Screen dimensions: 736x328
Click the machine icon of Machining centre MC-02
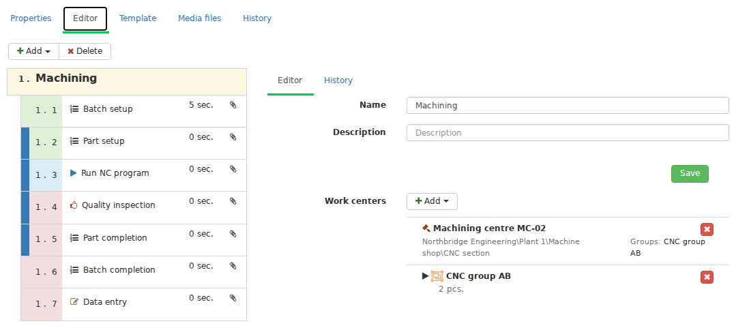[426, 228]
